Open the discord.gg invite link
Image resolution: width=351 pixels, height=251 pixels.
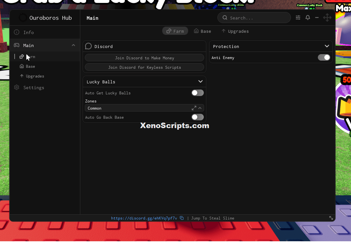144,218
